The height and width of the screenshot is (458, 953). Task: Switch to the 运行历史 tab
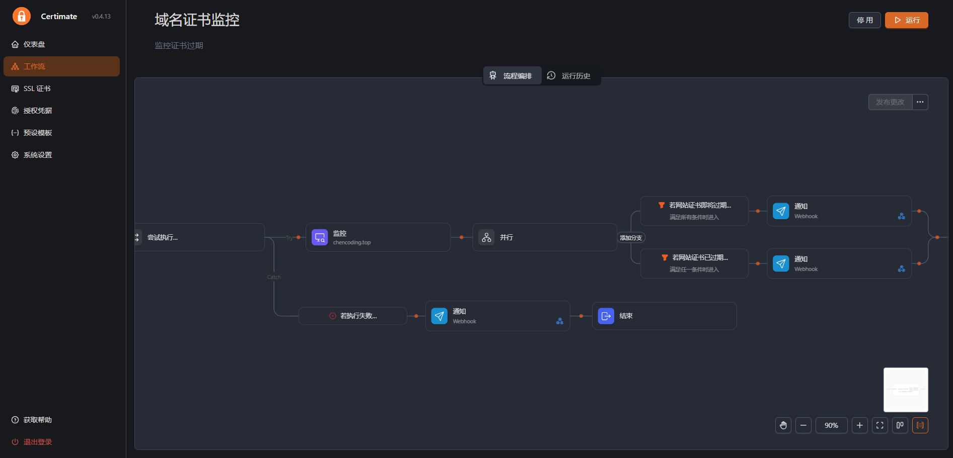pyautogui.click(x=569, y=76)
